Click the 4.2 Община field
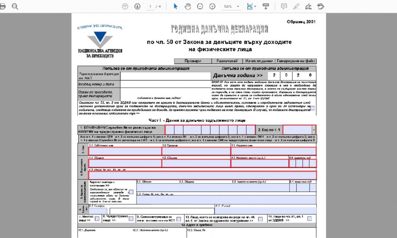The width and height of the screenshot is (397, 238). (x=196, y=163)
